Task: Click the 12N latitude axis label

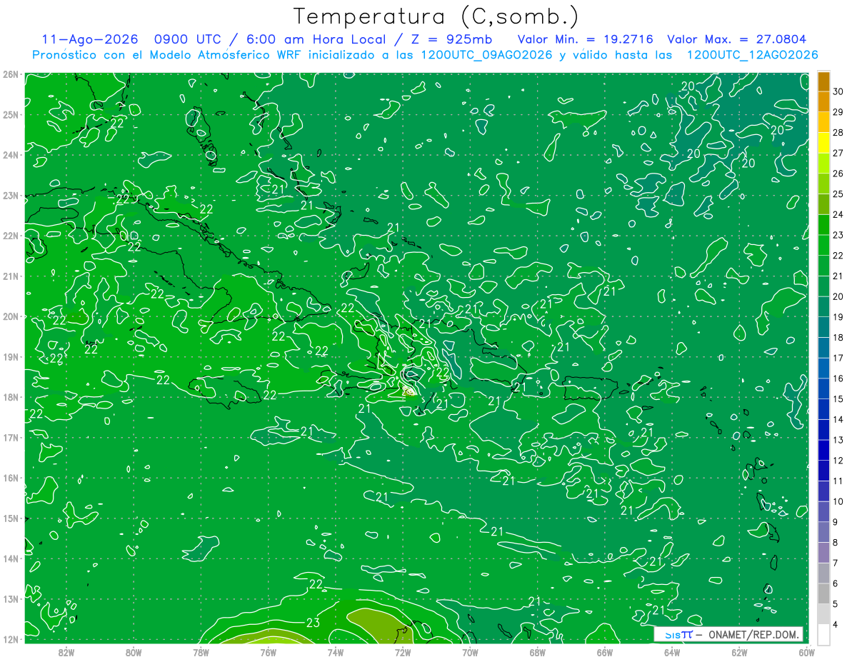Action: [x=11, y=638]
